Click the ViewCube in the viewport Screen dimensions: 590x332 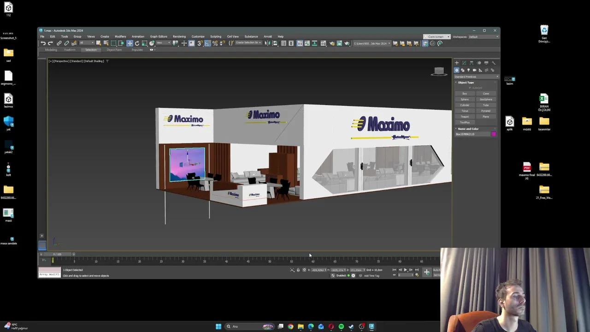tap(439, 71)
